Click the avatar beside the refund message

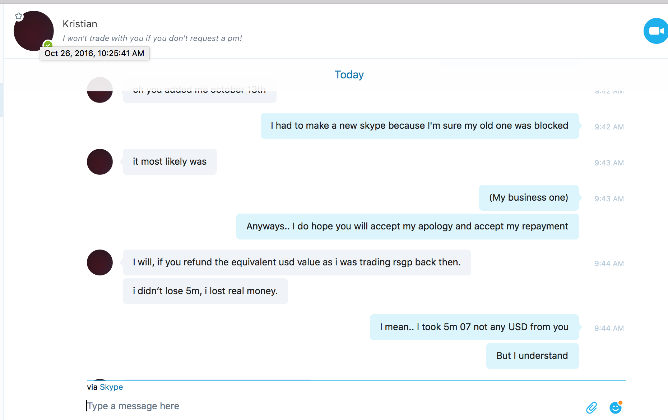click(x=100, y=262)
